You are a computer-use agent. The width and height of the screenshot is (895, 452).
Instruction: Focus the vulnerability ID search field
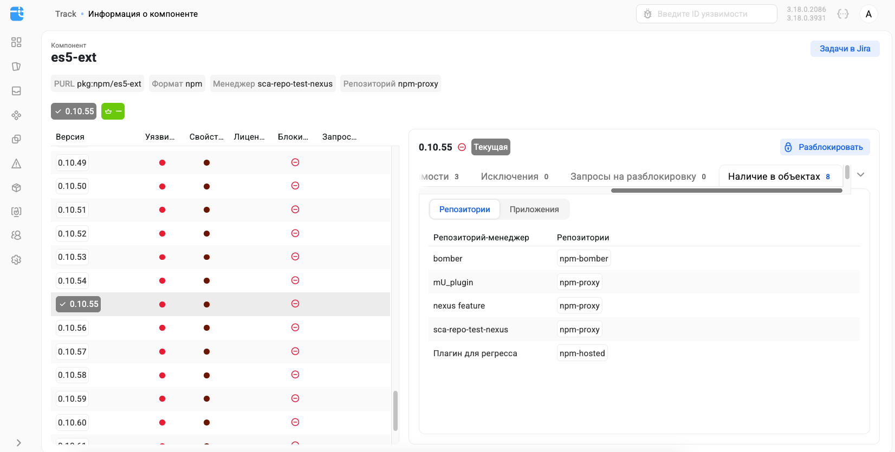coord(706,14)
